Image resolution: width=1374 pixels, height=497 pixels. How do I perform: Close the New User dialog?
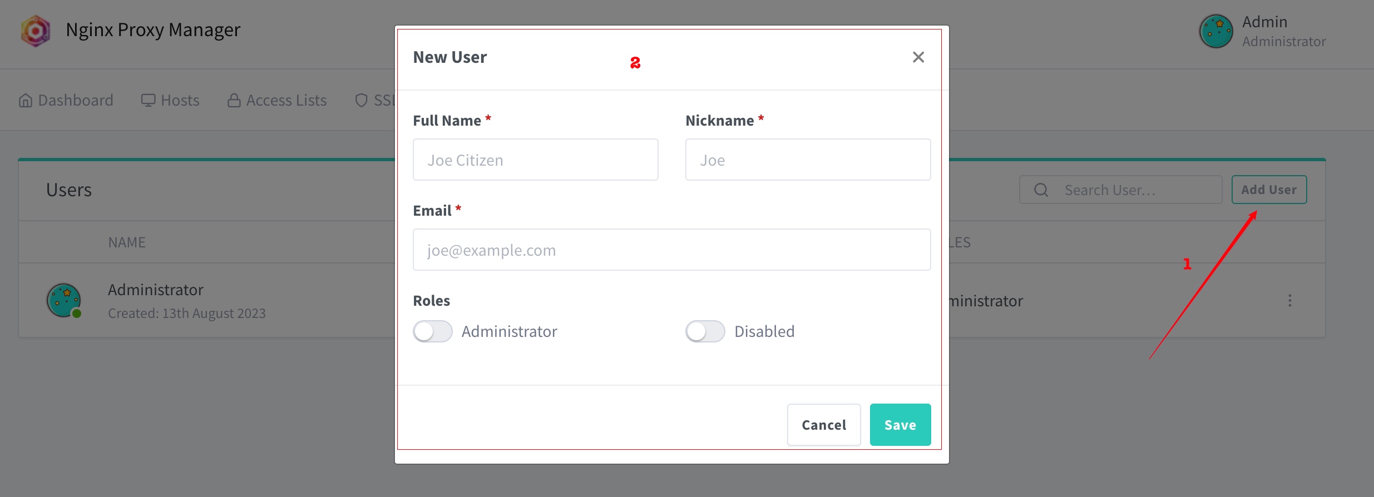click(918, 57)
